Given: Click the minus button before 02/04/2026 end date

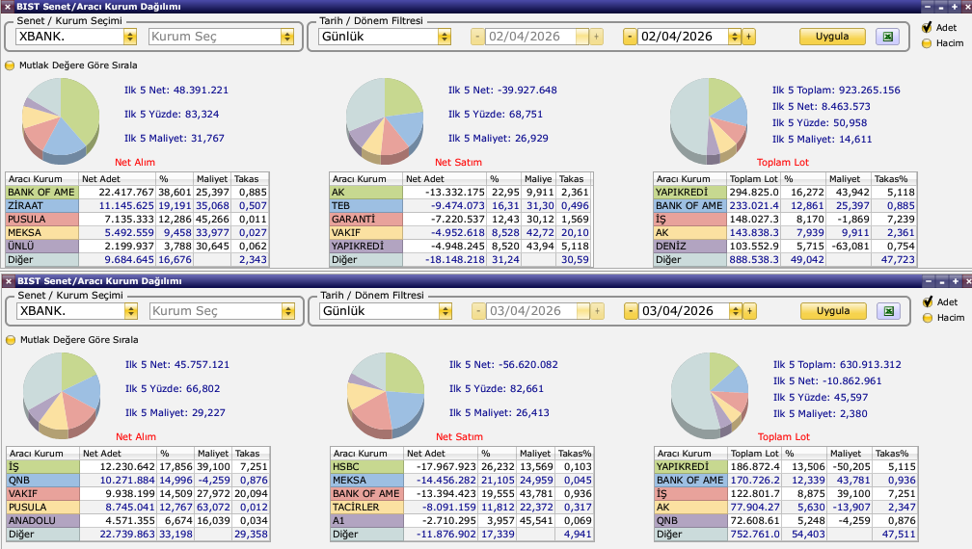Looking at the screenshot, I should [x=630, y=37].
